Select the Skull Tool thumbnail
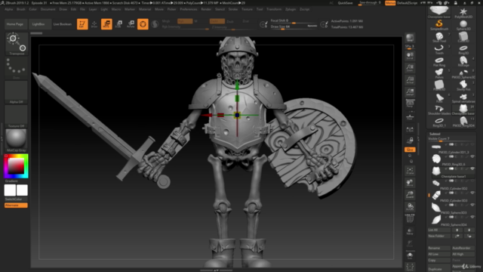 tap(439, 37)
